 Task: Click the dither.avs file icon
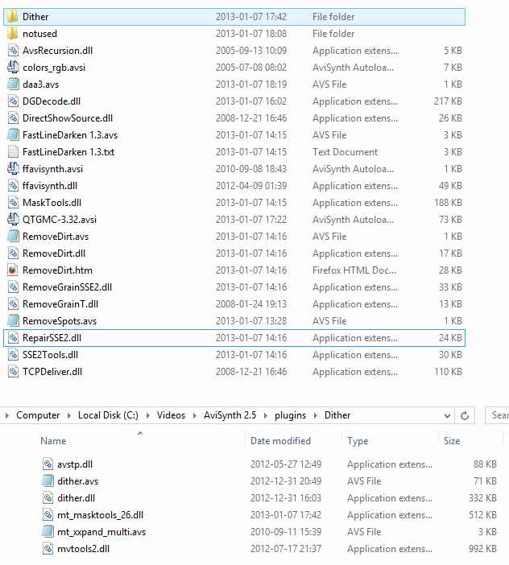(48, 481)
